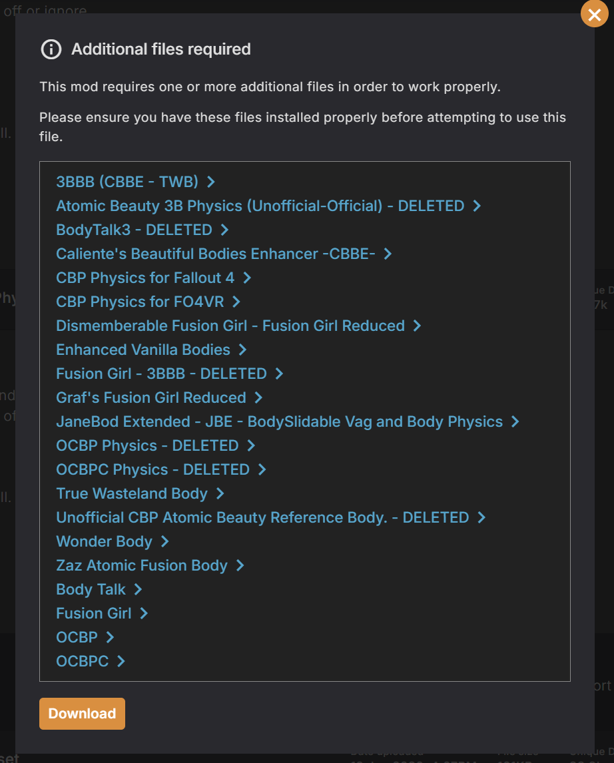Select CBP Physics for FO4VR requirement
614x763 pixels.
pyautogui.click(x=140, y=302)
